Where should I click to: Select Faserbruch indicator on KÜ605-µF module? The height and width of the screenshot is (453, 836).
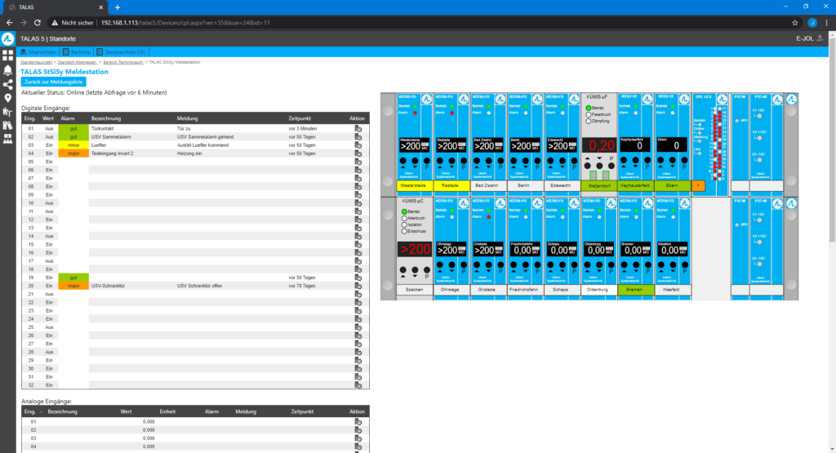(589, 114)
